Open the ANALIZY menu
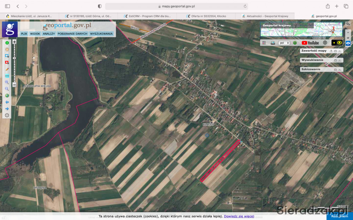This screenshot has width=353, height=220. [x=49, y=34]
